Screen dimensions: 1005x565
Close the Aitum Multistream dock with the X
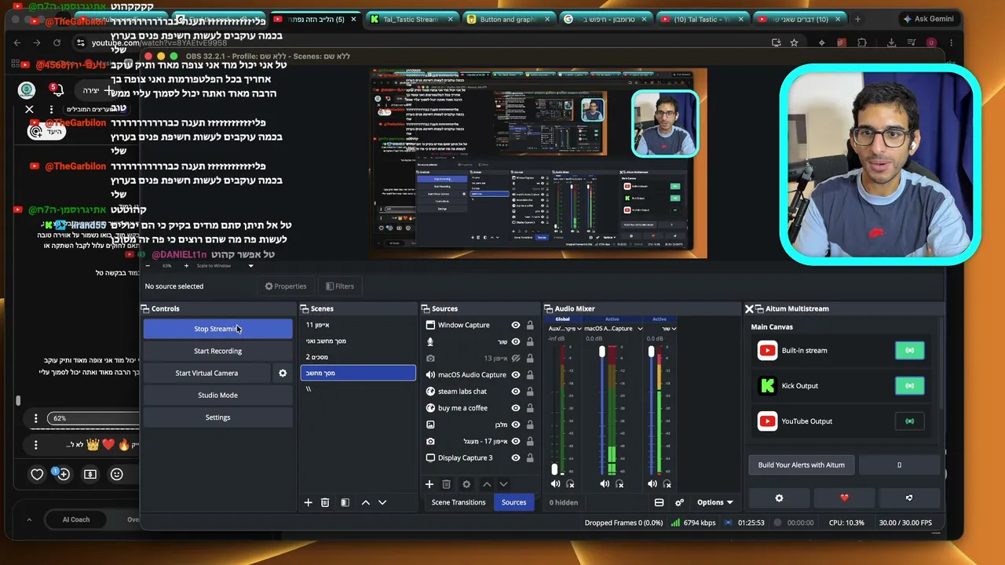(749, 309)
